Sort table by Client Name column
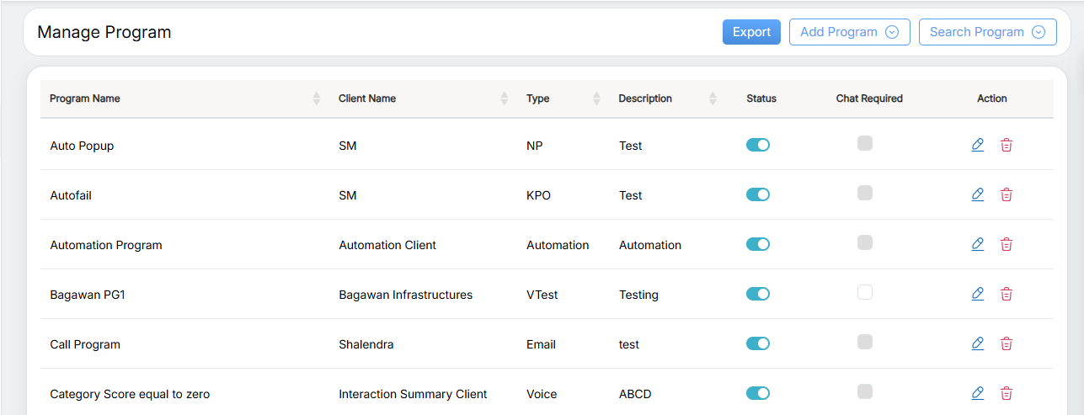Screen dimensions: 1084x415 tap(505, 98)
